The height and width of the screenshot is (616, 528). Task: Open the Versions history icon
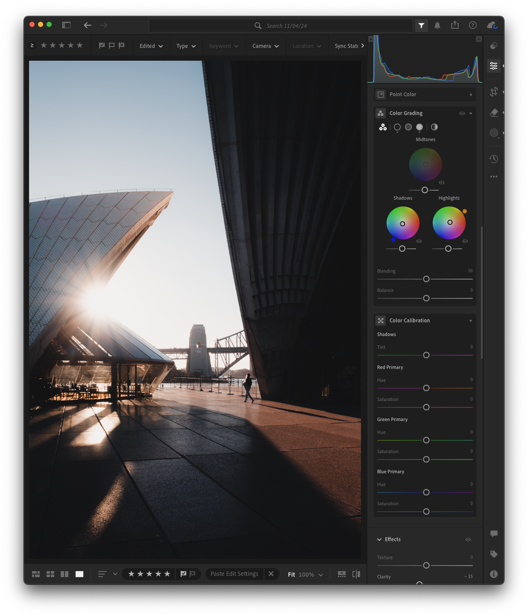tap(494, 159)
